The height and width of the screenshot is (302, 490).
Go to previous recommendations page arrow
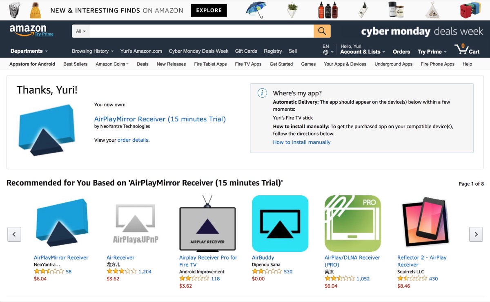pyautogui.click(x=14, y=234)
